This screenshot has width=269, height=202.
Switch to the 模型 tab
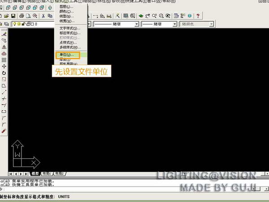tap(35, 174)
